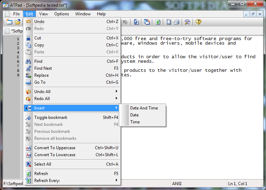The width and height of the screenshot is (266, 190).
Task: Click the Open folder toolbar icon
Action: [17, 22]
